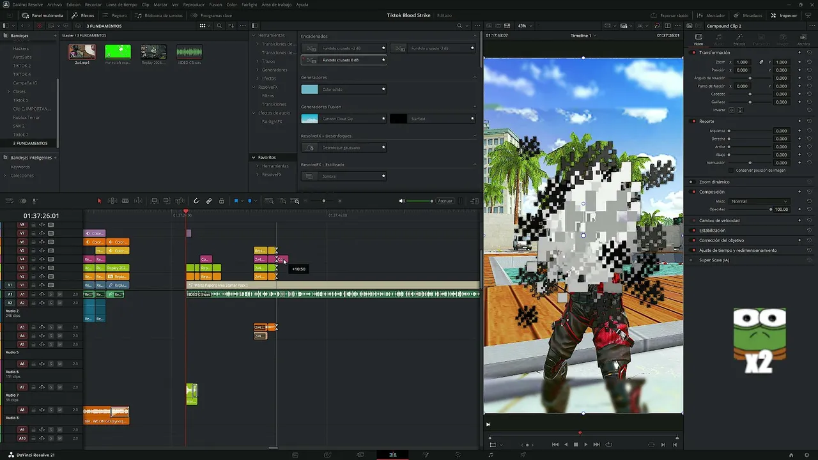Open the Modo composite dropdown

(x=759, y=201)
